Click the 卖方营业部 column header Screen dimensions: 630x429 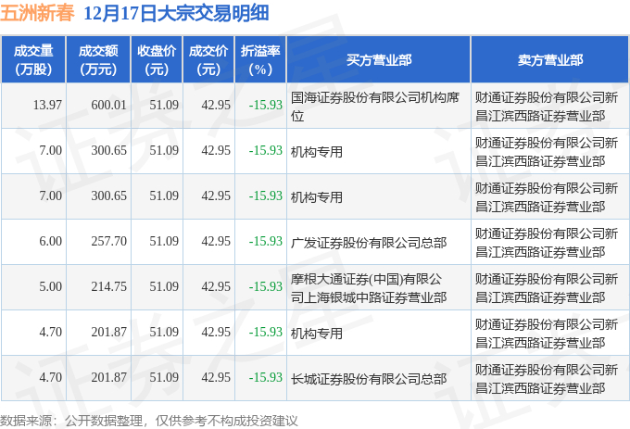(550, 60)
